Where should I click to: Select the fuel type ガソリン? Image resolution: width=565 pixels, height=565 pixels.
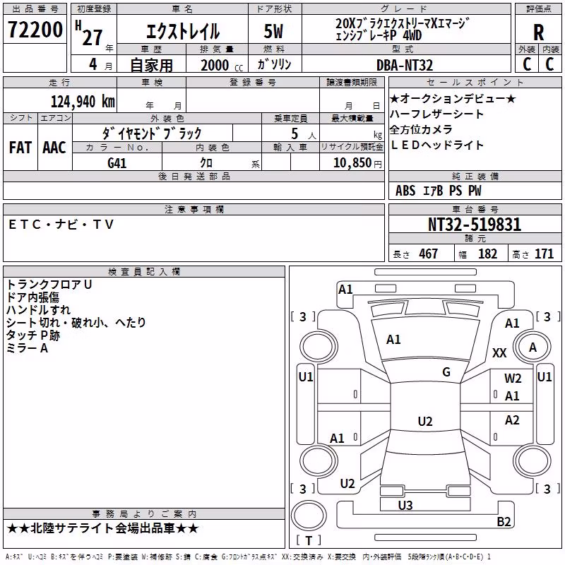(x=274, y=64)
